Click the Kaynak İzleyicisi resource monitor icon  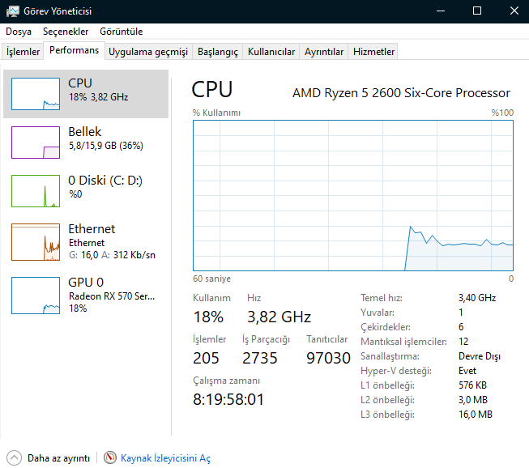[x=110, y=458]
